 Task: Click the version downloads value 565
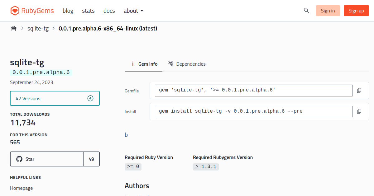coord(15,142)
